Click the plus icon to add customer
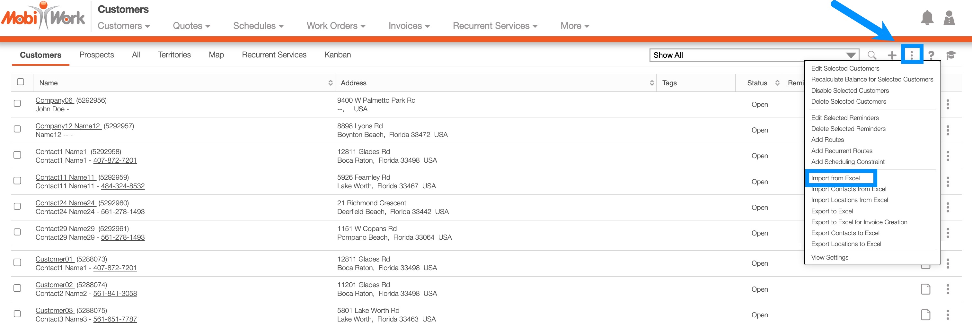972x326 pixels. click(892, 56)
